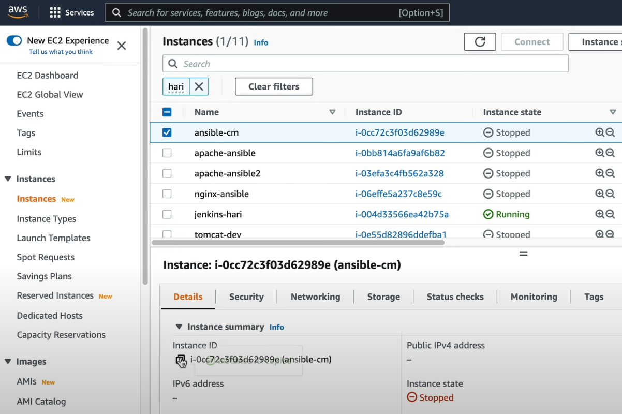Check the apache-ansible2 instance checkbox

pyautogui.click(x=167, y=173)
